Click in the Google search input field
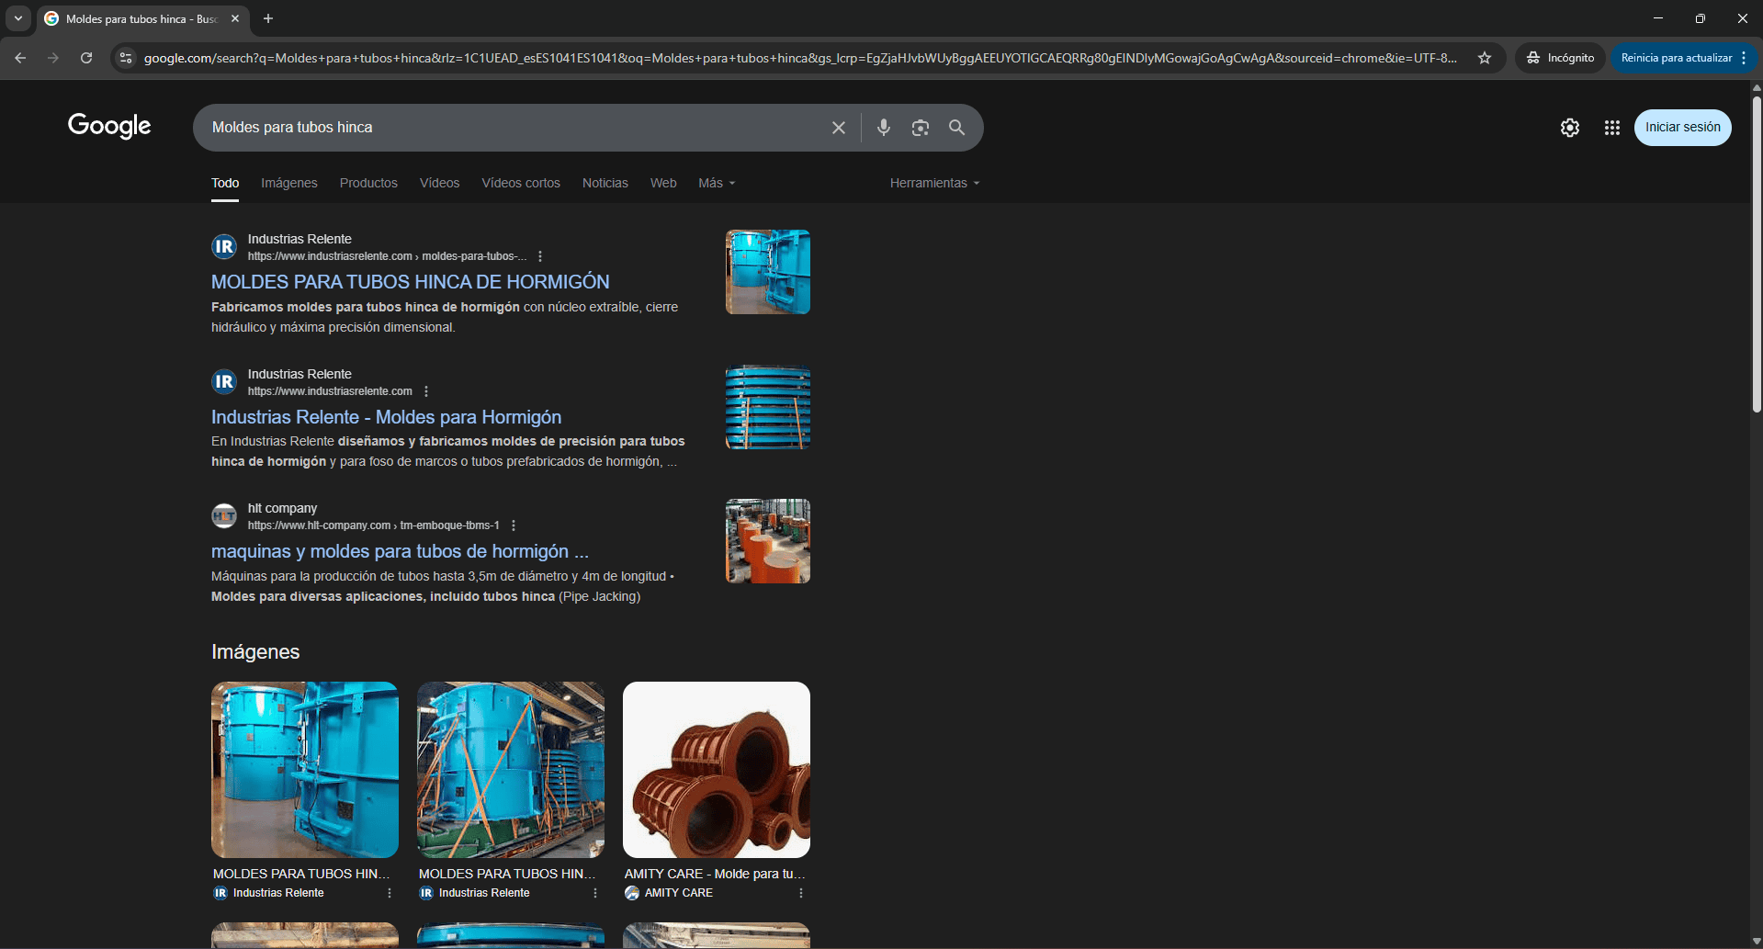Image resolution: width=1763 pixels, height=949 pixels. [514, 128]
